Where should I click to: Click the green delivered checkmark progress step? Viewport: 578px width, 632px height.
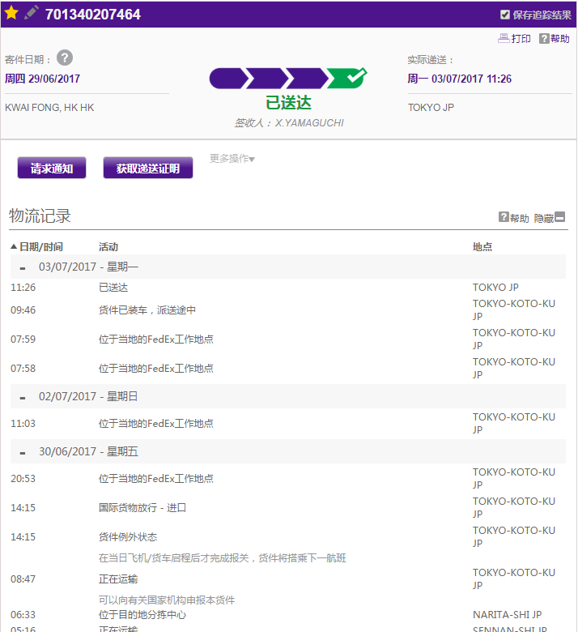(346, 78)
